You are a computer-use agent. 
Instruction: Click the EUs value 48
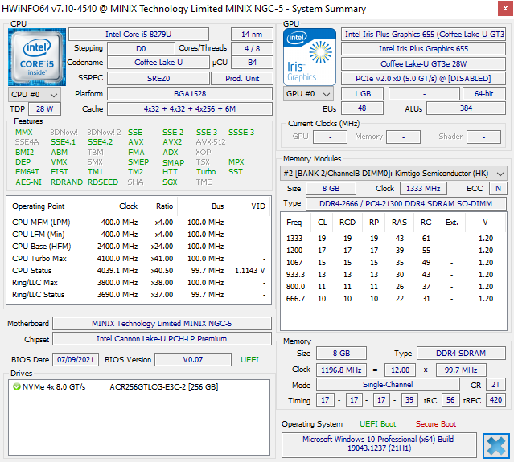(362, 108)
